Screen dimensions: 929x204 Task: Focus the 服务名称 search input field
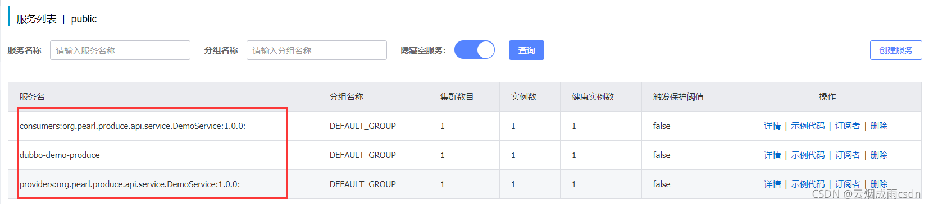click(x=120, y=50)
